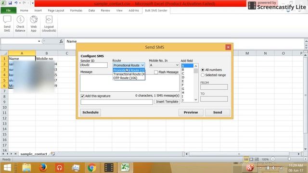Switch to Normal view in status bar

(x=246, y=159)
